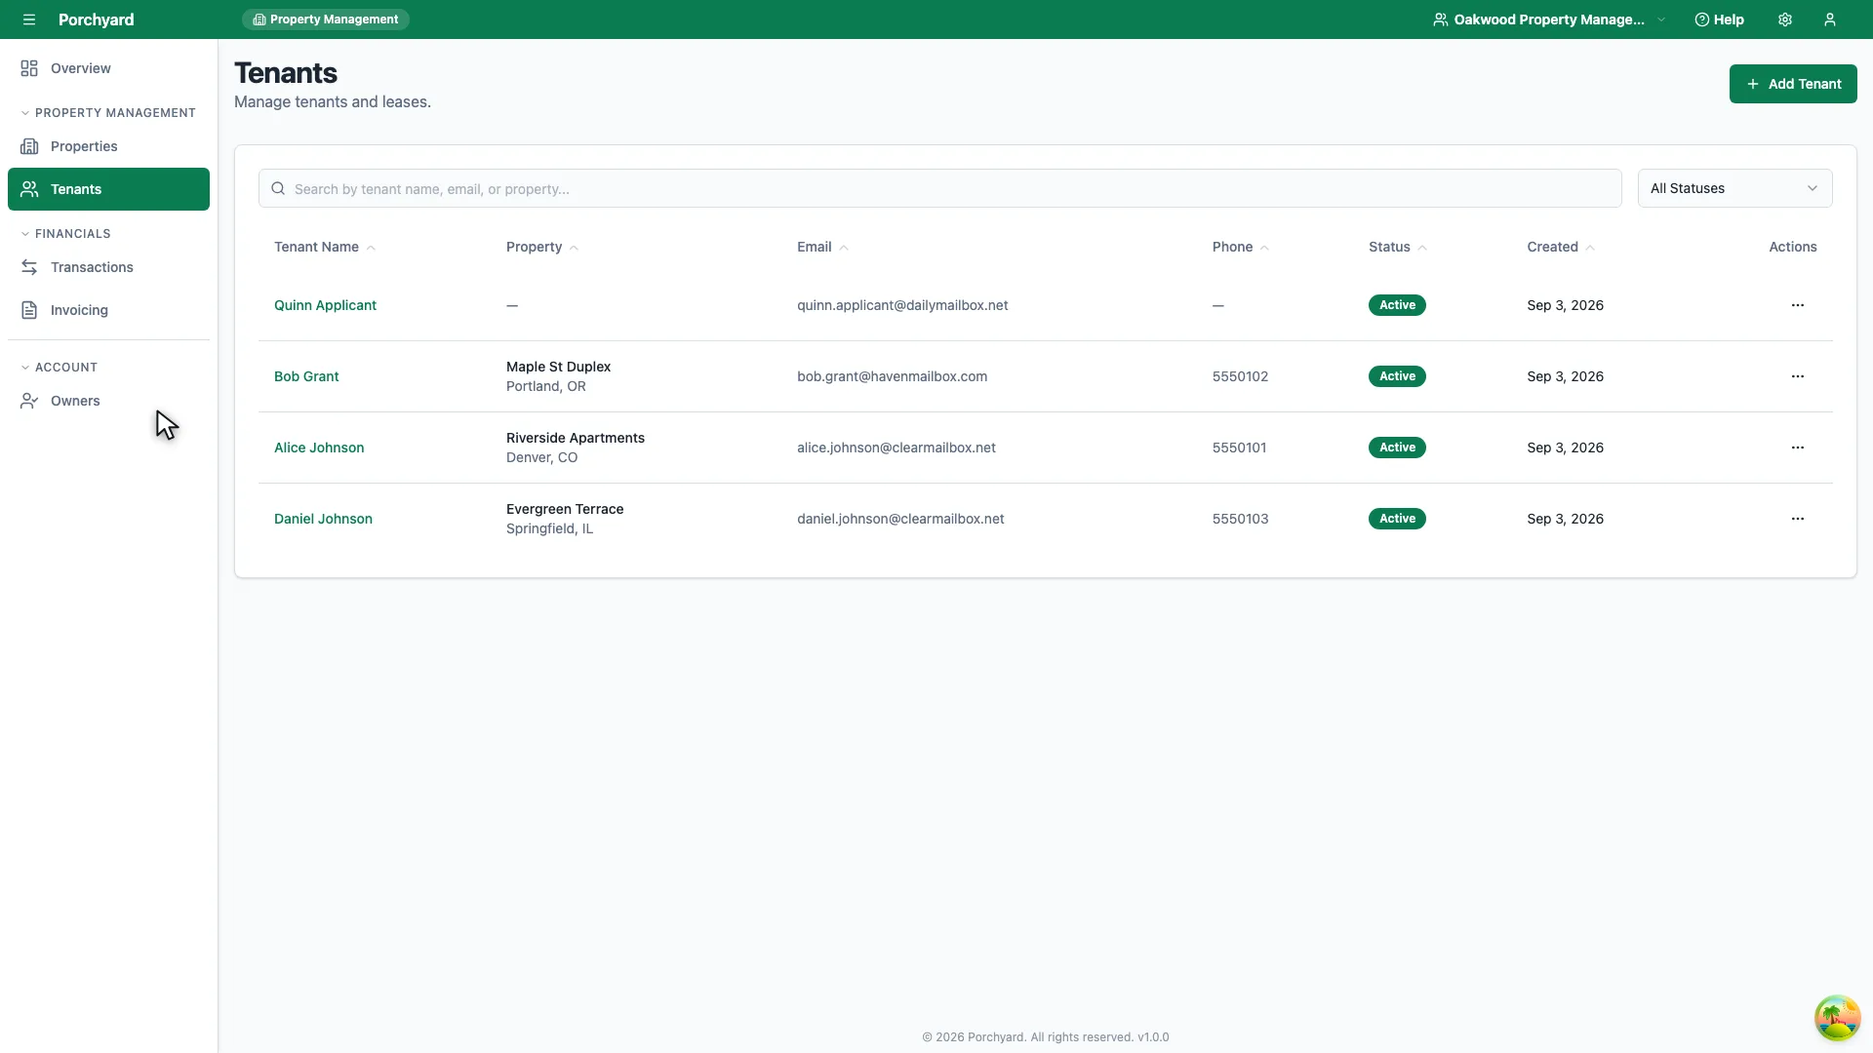The image size is (1873, 1053).
Task: Open Oakwood Property Management organization switcher
Action: pos(1549,19)
